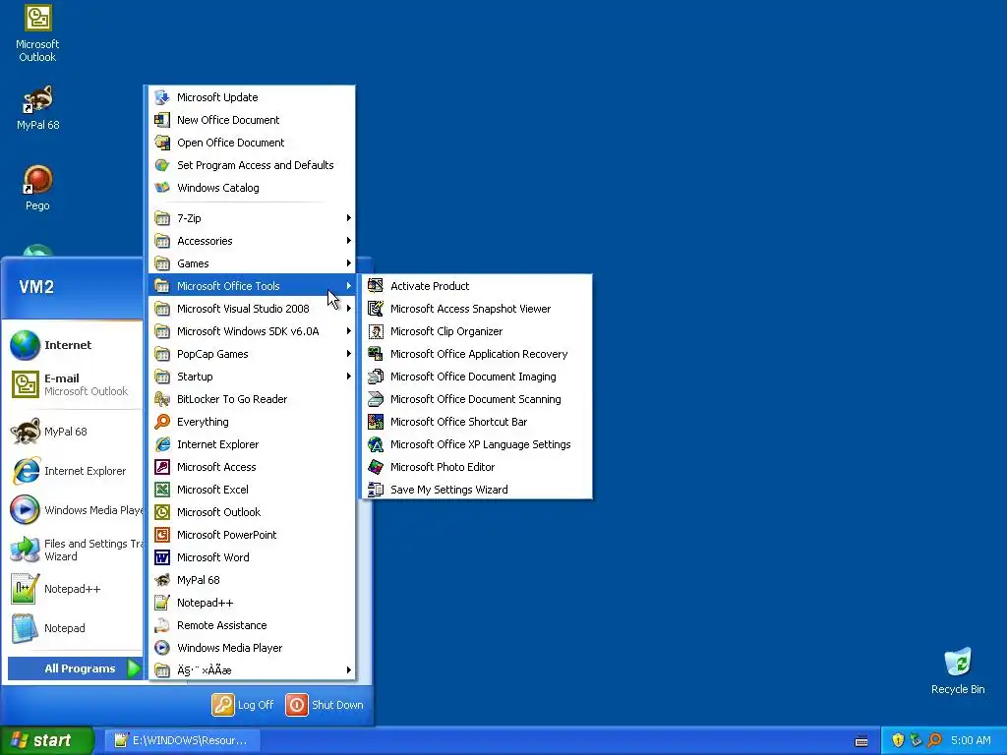Select Microsoft Outlook desktop icon
Viewport: 1007px width, 755px height.
coord(37,33)
